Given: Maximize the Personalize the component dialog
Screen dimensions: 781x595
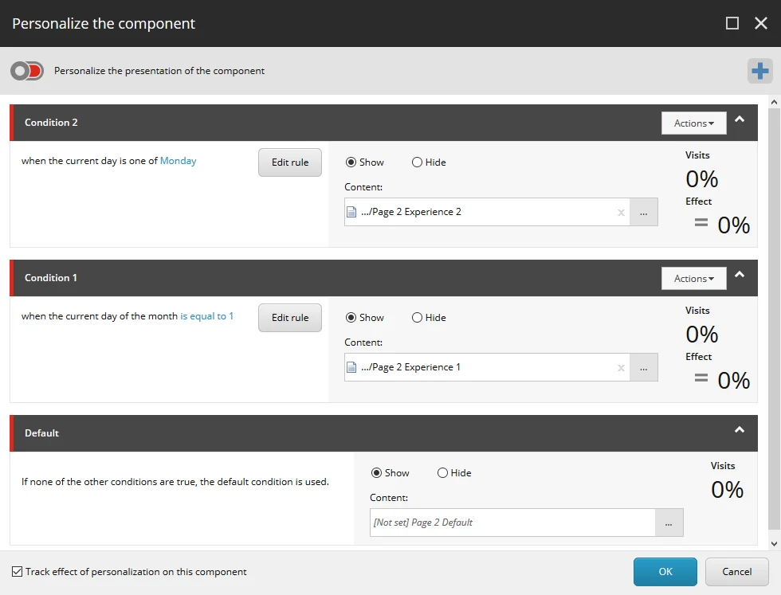Looking at the screenshot, I should pyautogui.click(x=732, y=23).
